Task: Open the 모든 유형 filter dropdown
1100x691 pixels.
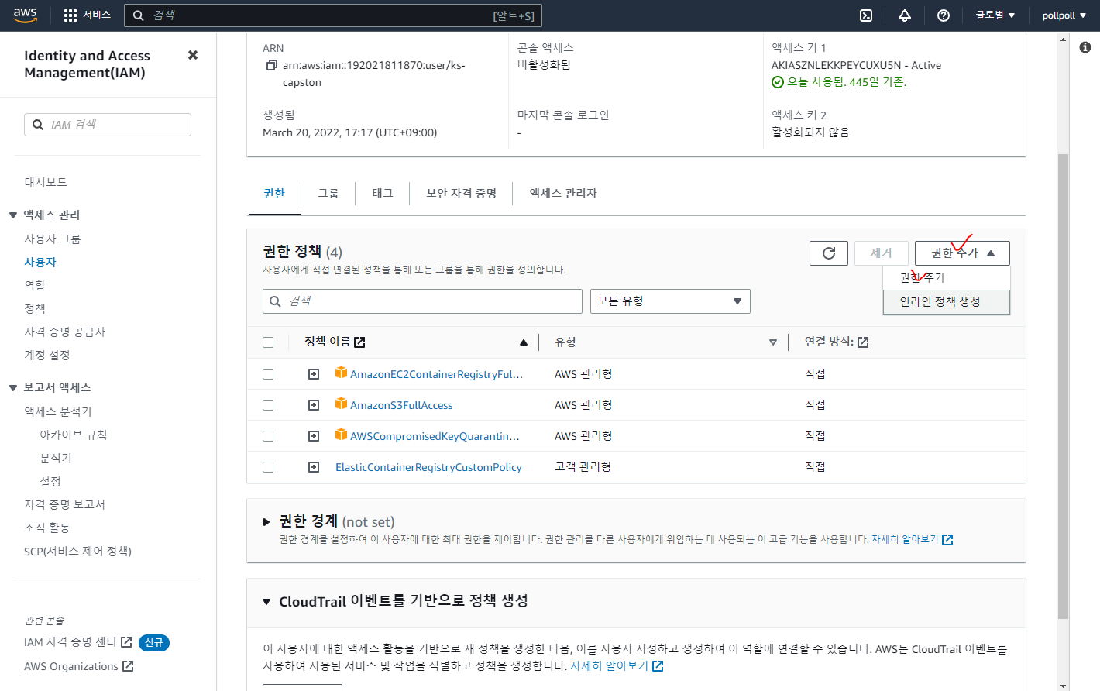Action: pos(670,301)
